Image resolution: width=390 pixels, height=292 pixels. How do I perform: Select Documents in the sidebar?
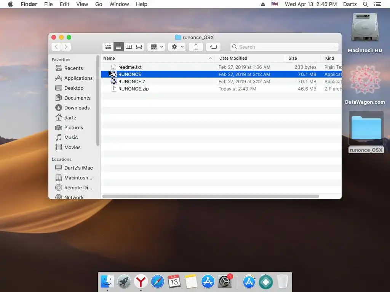[73, 98]
